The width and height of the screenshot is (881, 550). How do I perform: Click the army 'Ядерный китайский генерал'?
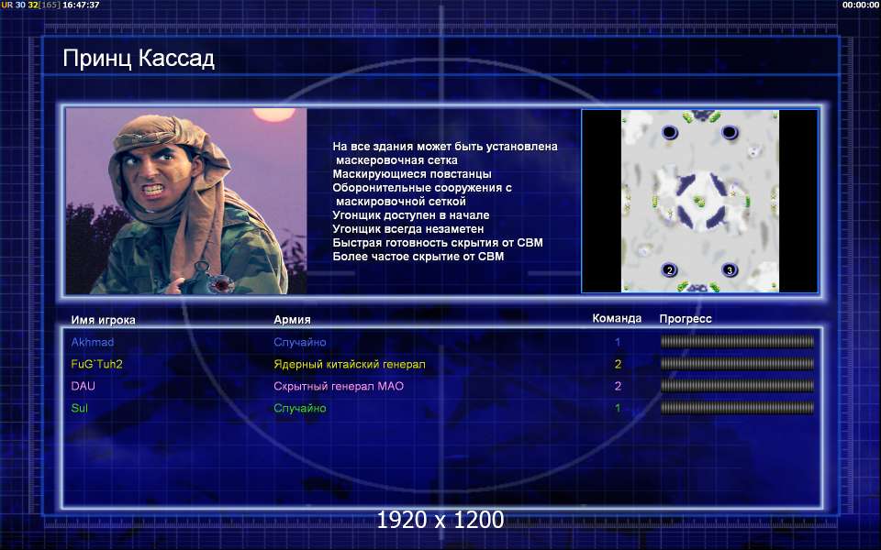point(350,364)
